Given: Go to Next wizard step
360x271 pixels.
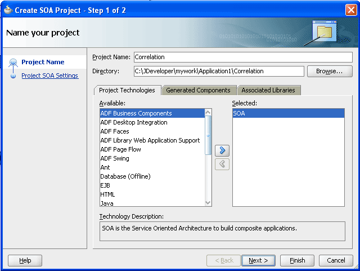Looking at the screenshot, I should coord(258,260).
